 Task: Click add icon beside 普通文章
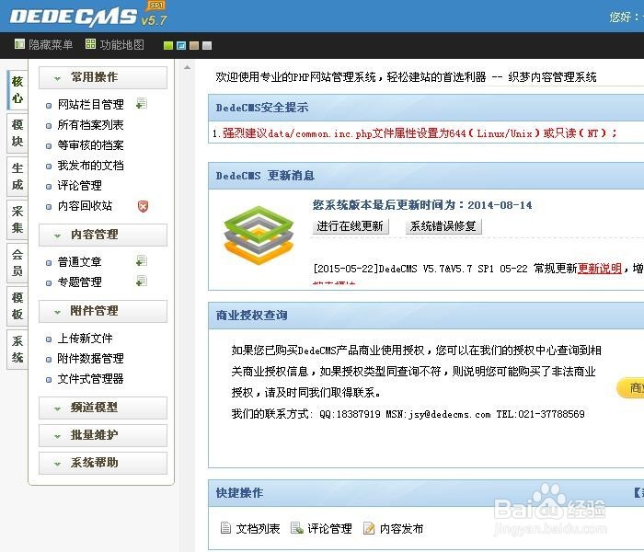142,260
